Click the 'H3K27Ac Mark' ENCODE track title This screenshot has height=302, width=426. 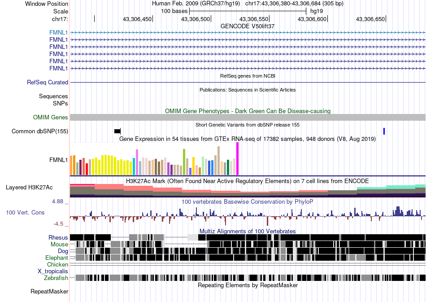[248, 181]
